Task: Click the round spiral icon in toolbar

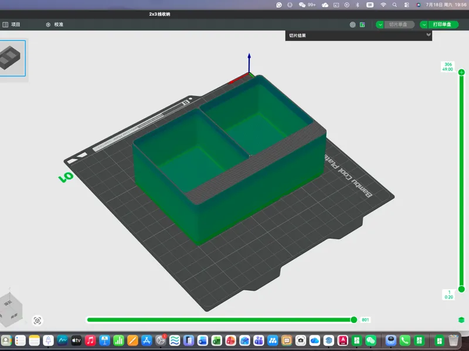Action: pyautogui.click(x=353, y=25)
